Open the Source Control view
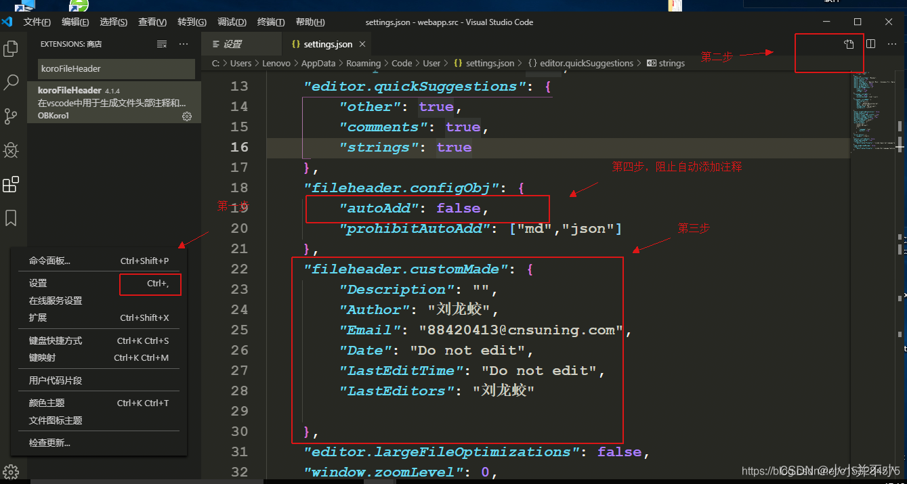907x484 pixels. point(11,116)
